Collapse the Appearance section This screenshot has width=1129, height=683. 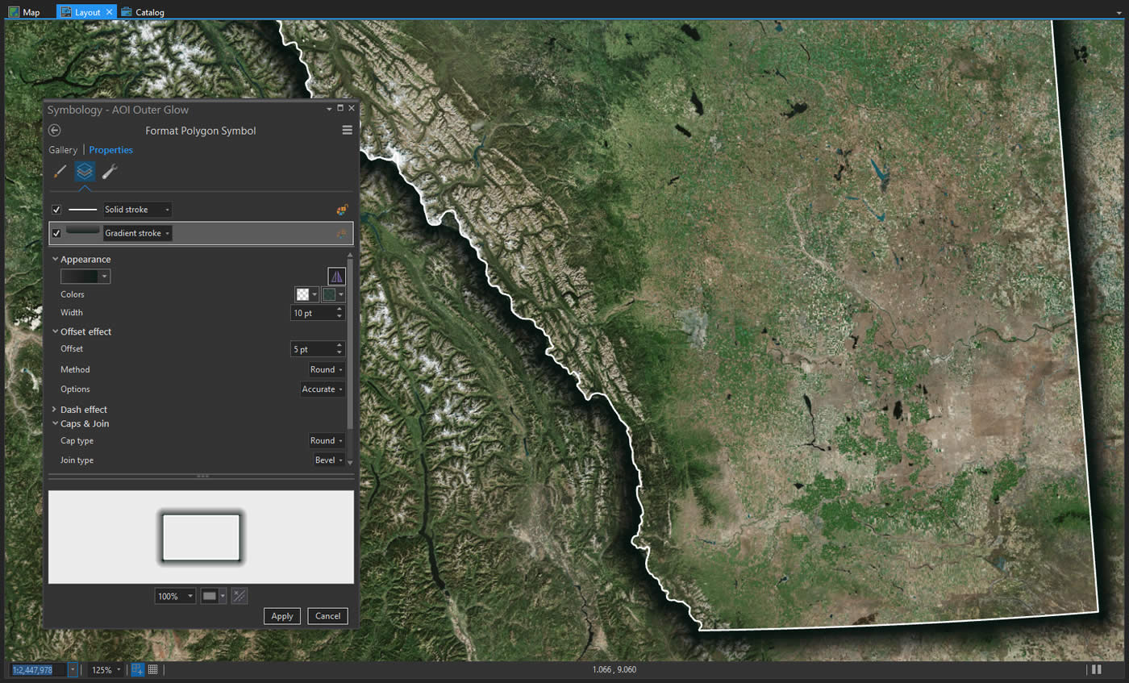55,260
